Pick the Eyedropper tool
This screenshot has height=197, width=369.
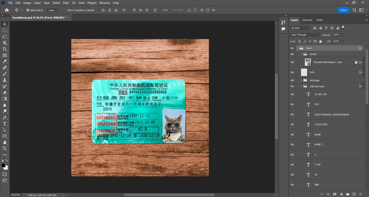[5, 61]
